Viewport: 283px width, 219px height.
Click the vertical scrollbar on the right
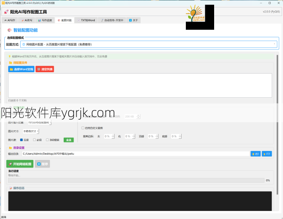point(277,125)
